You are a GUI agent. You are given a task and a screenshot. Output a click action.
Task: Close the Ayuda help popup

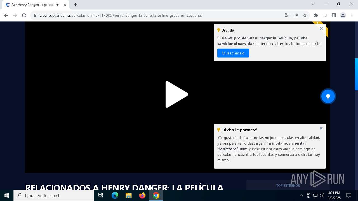pyautogui.click(x=321, y=28)
